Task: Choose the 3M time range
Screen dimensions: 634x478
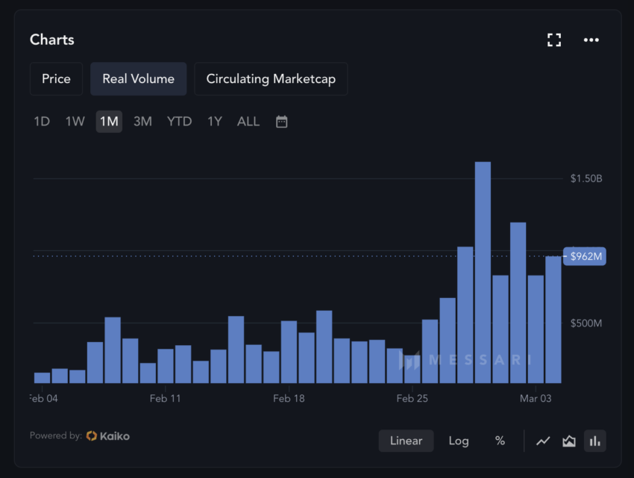Action: 142,121
